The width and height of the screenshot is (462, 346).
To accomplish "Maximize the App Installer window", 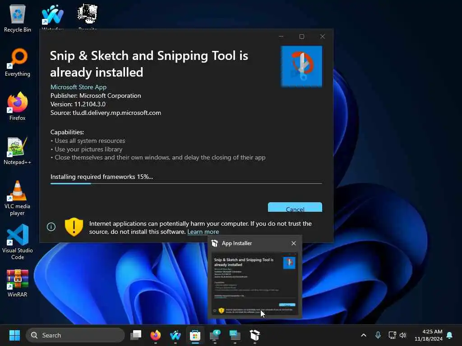I will click(x=302, y=36).
